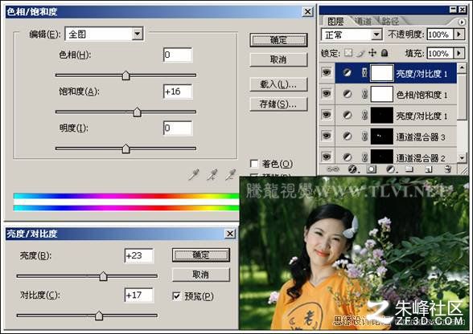Select mask thumbnail of 通道混合器 3
Screen dimensions: 473x334
point(382,136)
